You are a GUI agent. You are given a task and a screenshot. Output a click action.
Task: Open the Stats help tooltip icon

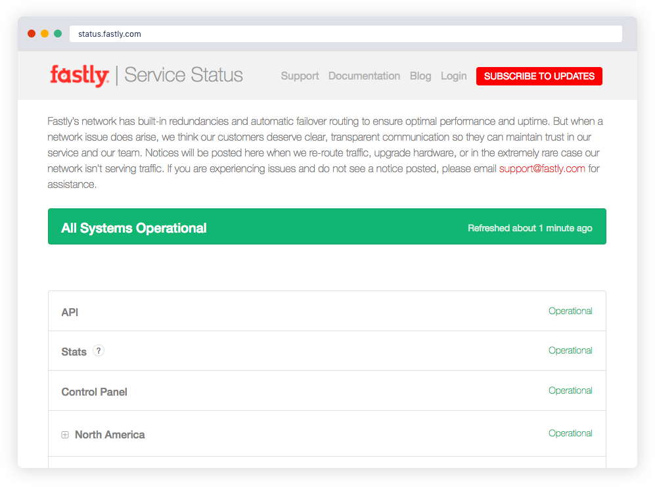coord(98,350)
